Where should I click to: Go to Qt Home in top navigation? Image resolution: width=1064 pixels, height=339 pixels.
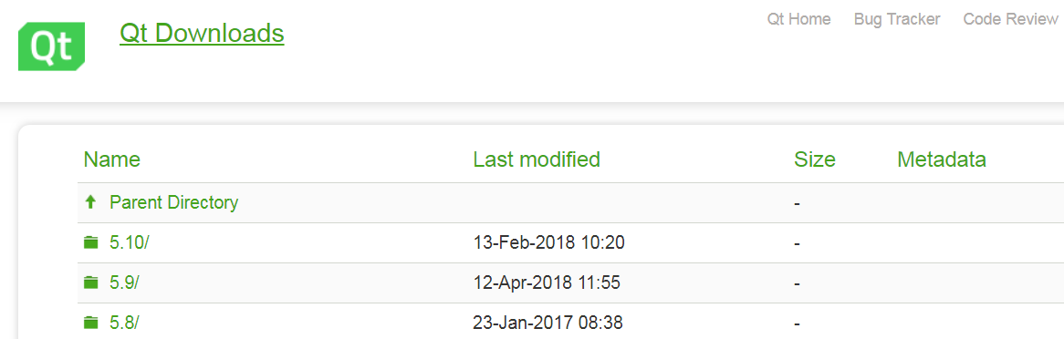[x=798, y=19]
